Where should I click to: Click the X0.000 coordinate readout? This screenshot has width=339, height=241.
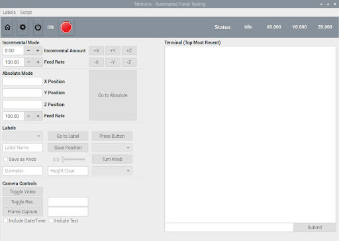[x=273, y=27]
